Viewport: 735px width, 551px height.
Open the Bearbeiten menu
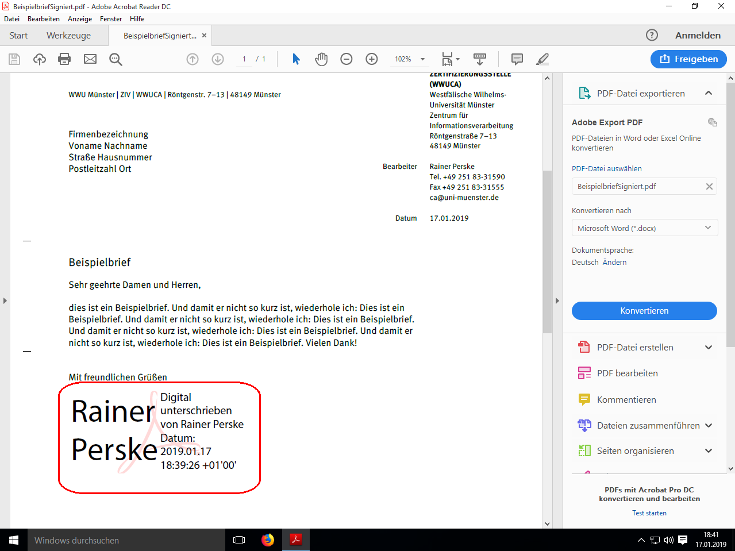(44, 19)
